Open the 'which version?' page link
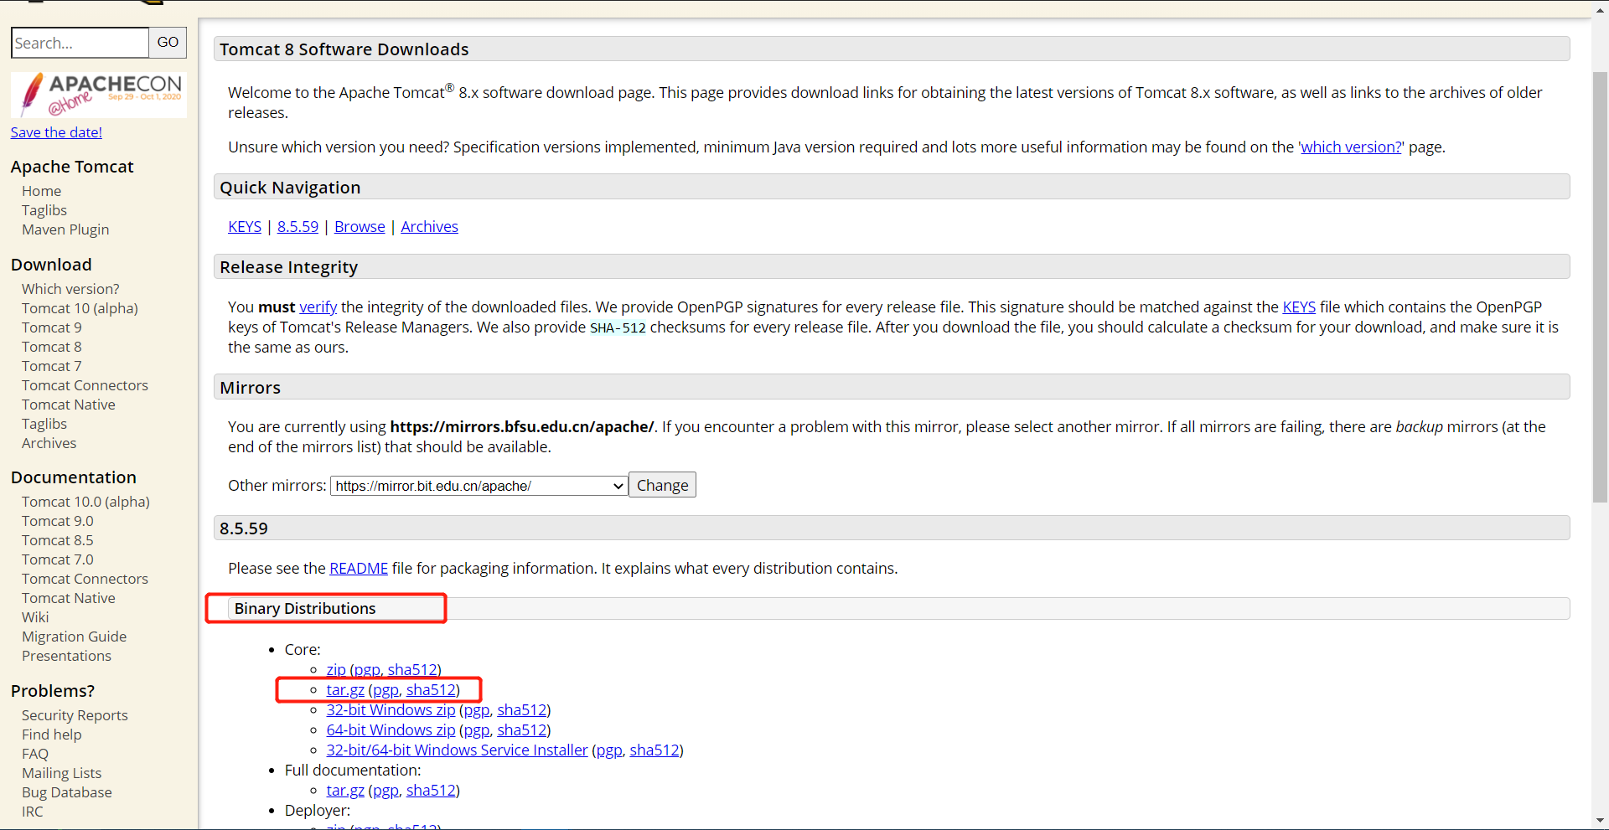The image size is (1609, 830). (1351, 147)
